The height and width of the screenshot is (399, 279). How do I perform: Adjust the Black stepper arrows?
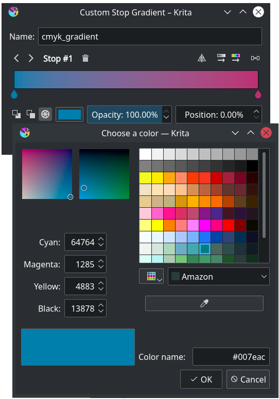click(x=101, y=309)
